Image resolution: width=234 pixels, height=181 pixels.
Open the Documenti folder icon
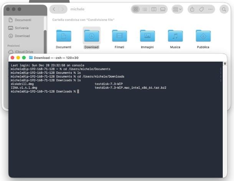click(x=64, y=36)
